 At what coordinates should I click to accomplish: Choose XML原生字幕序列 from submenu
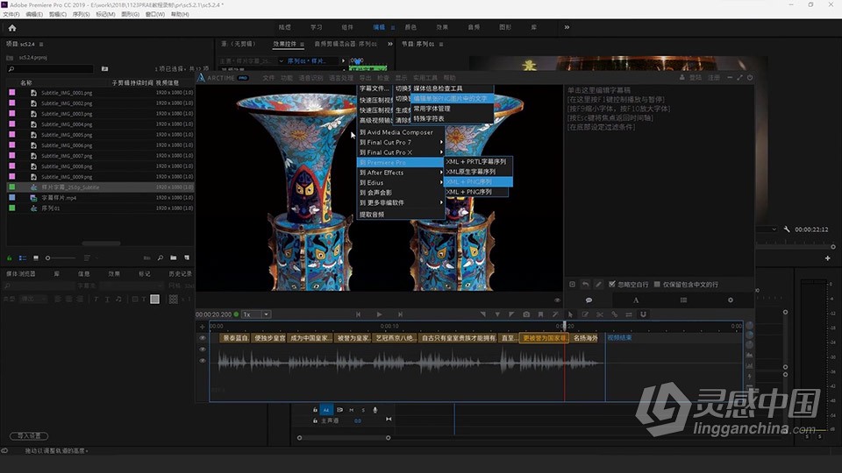(x=471, y=172)
